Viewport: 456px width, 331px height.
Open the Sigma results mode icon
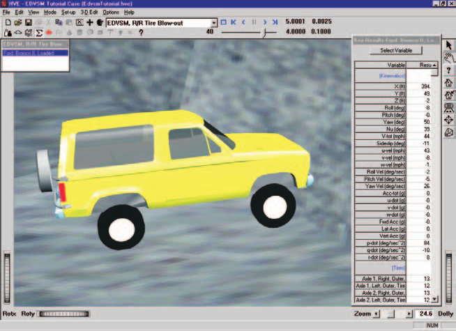(38, 33)
